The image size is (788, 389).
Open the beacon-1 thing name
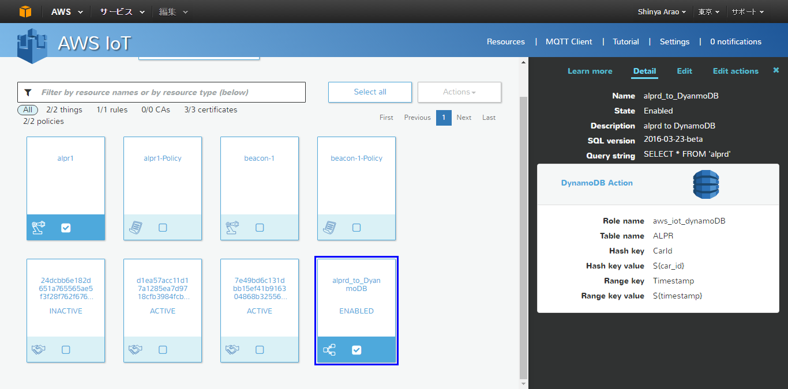260,158
